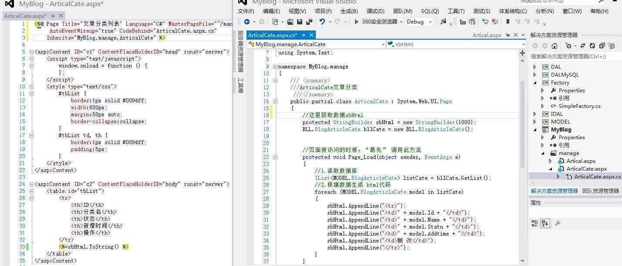Collapse the table tbList block in left window

tap(31, 191)
